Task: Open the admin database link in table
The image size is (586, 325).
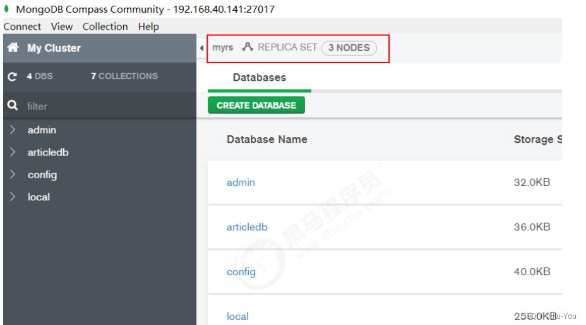Action: pyautogui.click(x=241, y=182)
